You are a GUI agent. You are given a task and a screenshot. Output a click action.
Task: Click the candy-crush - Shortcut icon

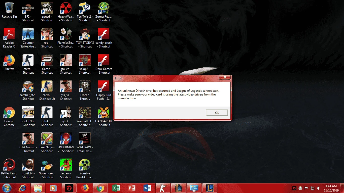(x=104, y=38)
